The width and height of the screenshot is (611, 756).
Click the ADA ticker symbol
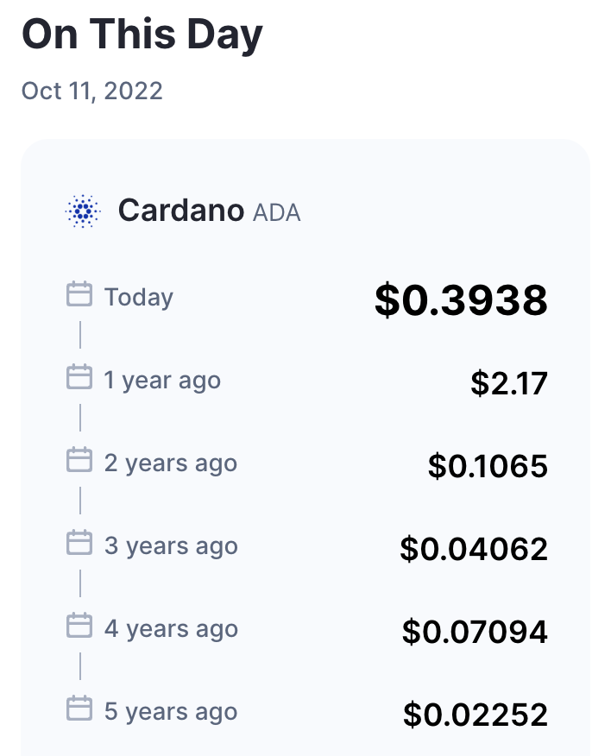277,213
